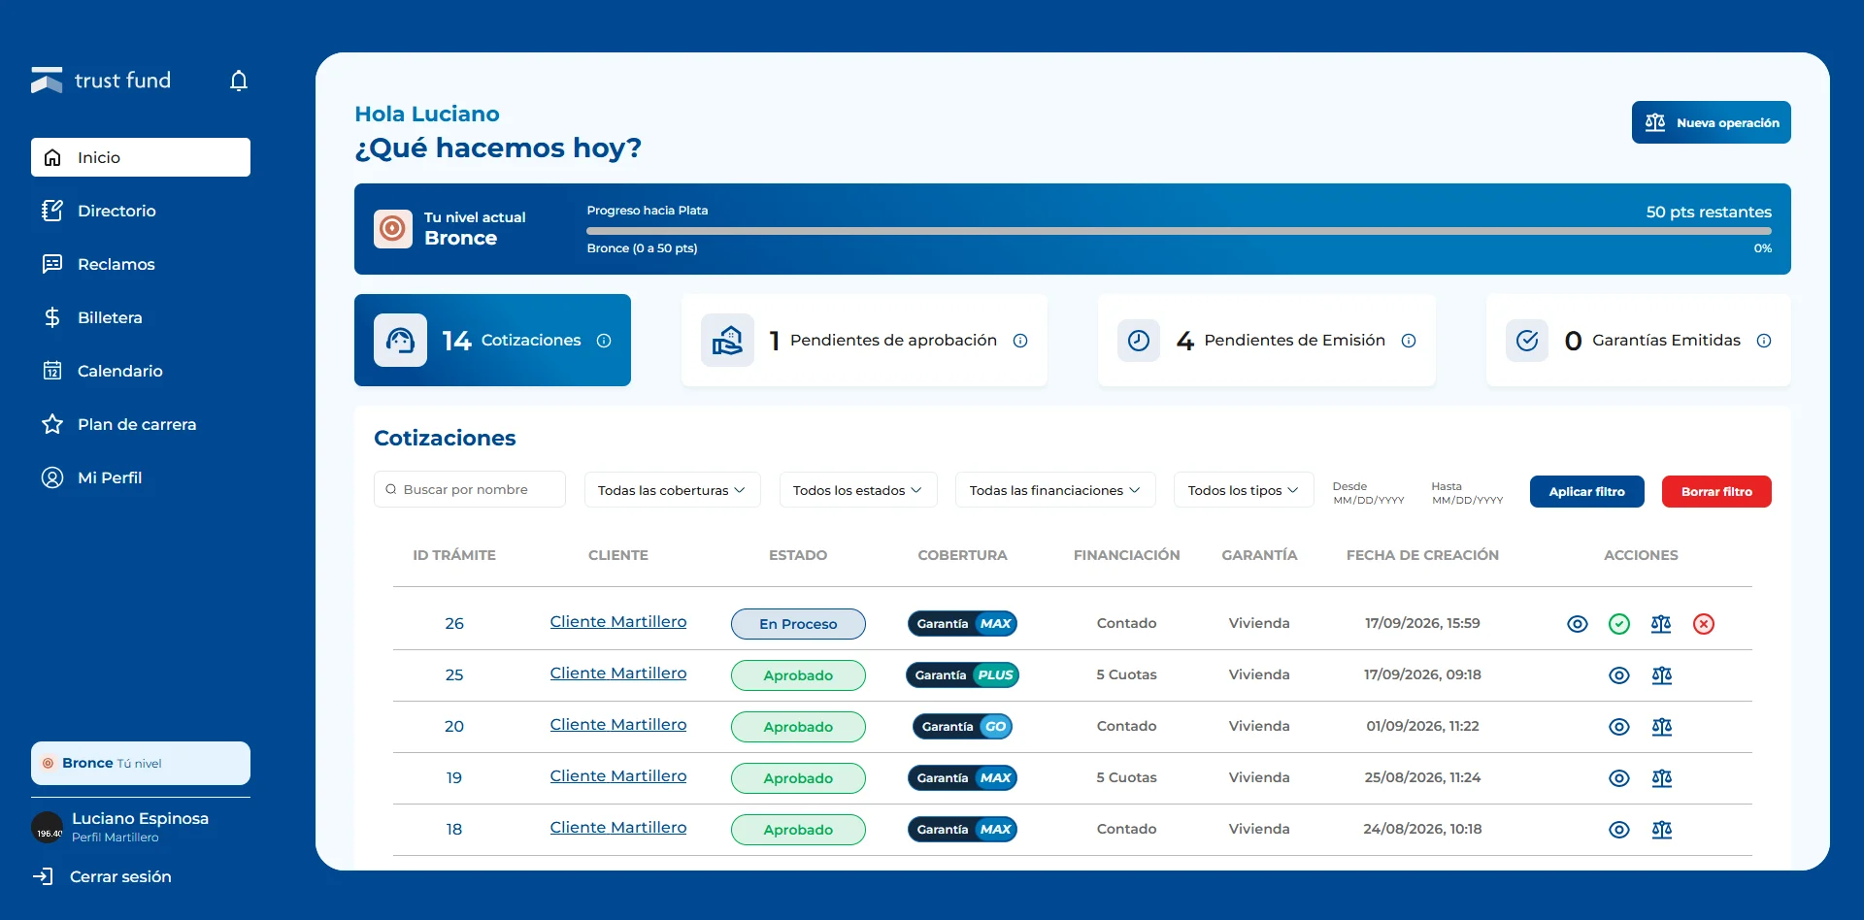View details eye icon for tramite 18
Screen dimensions: 1864x920
point(1619,830)
